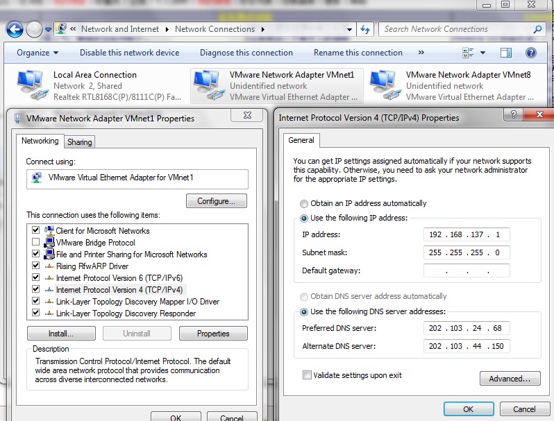Click adapter icon in Connect using field
The height and width of the screenshot is (421, 554).
(x=36, y=178)
